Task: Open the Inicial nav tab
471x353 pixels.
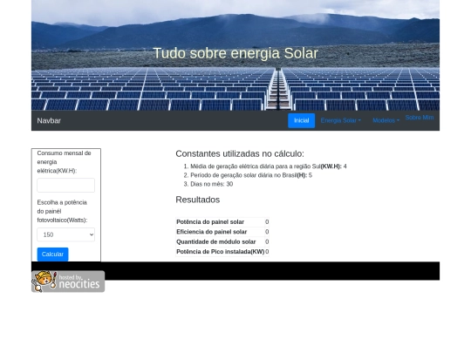Action: click(x=301, y=120)
